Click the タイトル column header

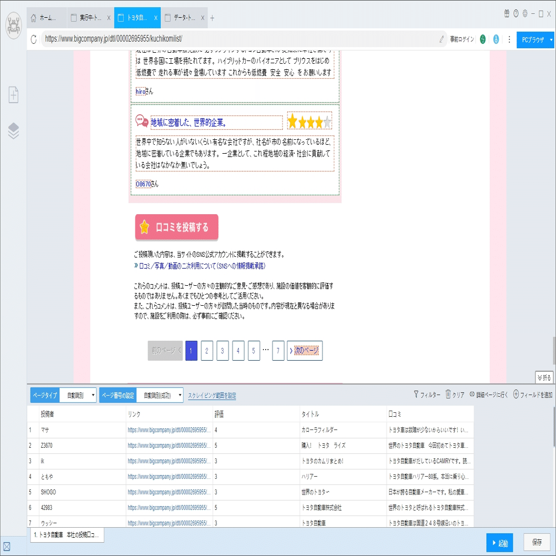[x=343, y=414]
